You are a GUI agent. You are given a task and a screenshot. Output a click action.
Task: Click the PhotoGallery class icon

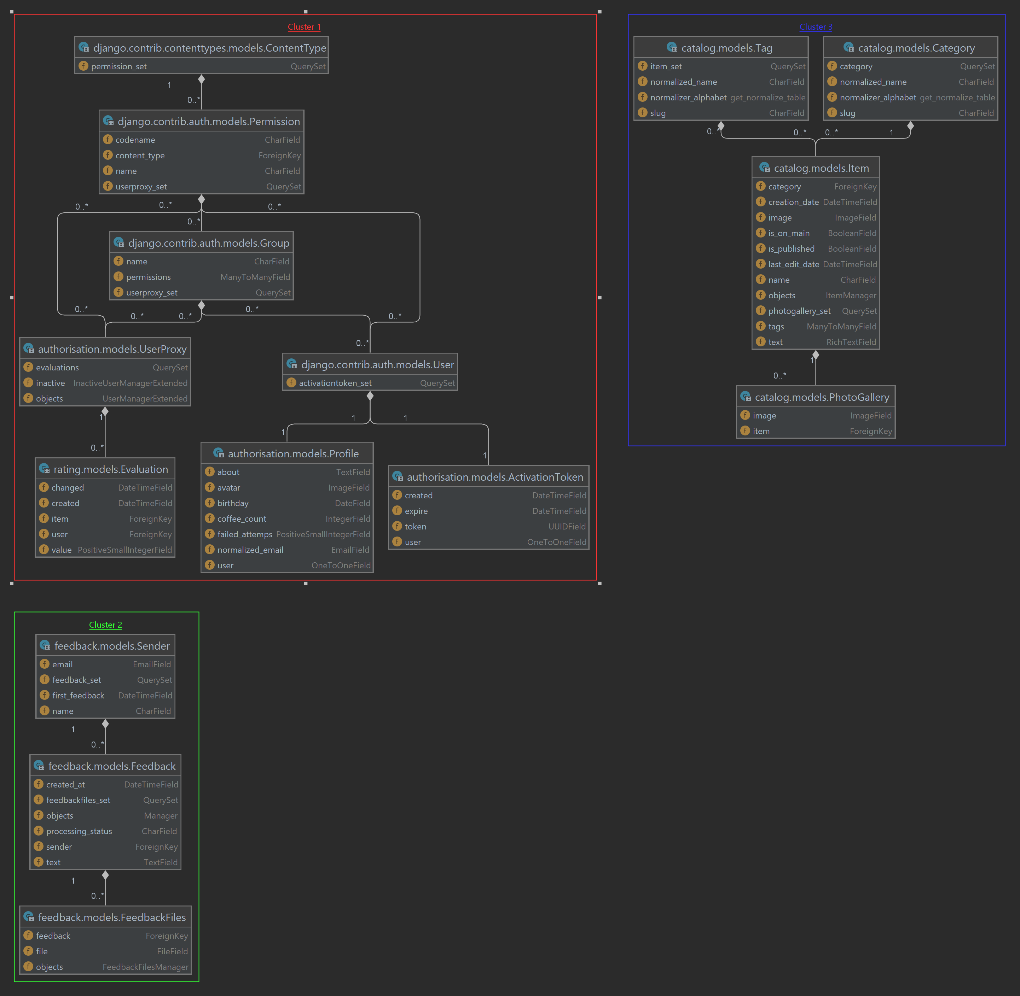[x=746, y=397]
